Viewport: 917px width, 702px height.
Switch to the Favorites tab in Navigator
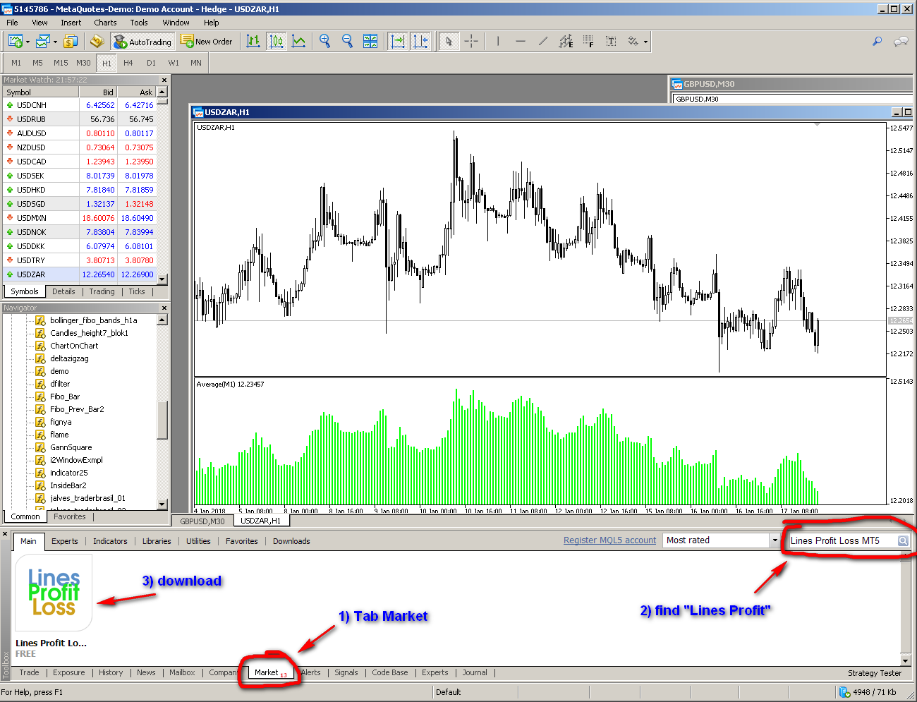pos(70,516)
